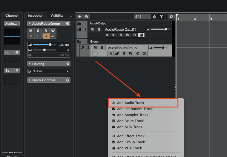Click the Input/Output folder icon
Viewport: 227px width, 157px height.
[79, 23]
